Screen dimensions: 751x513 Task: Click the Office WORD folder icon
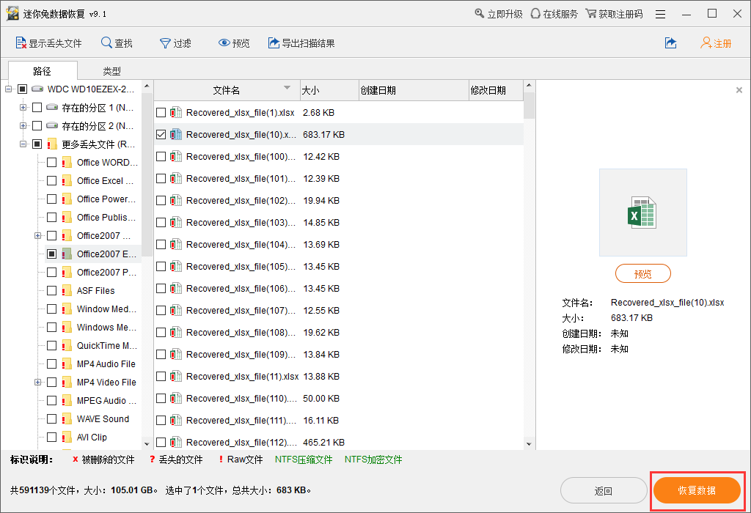click(x=67, y=163)
